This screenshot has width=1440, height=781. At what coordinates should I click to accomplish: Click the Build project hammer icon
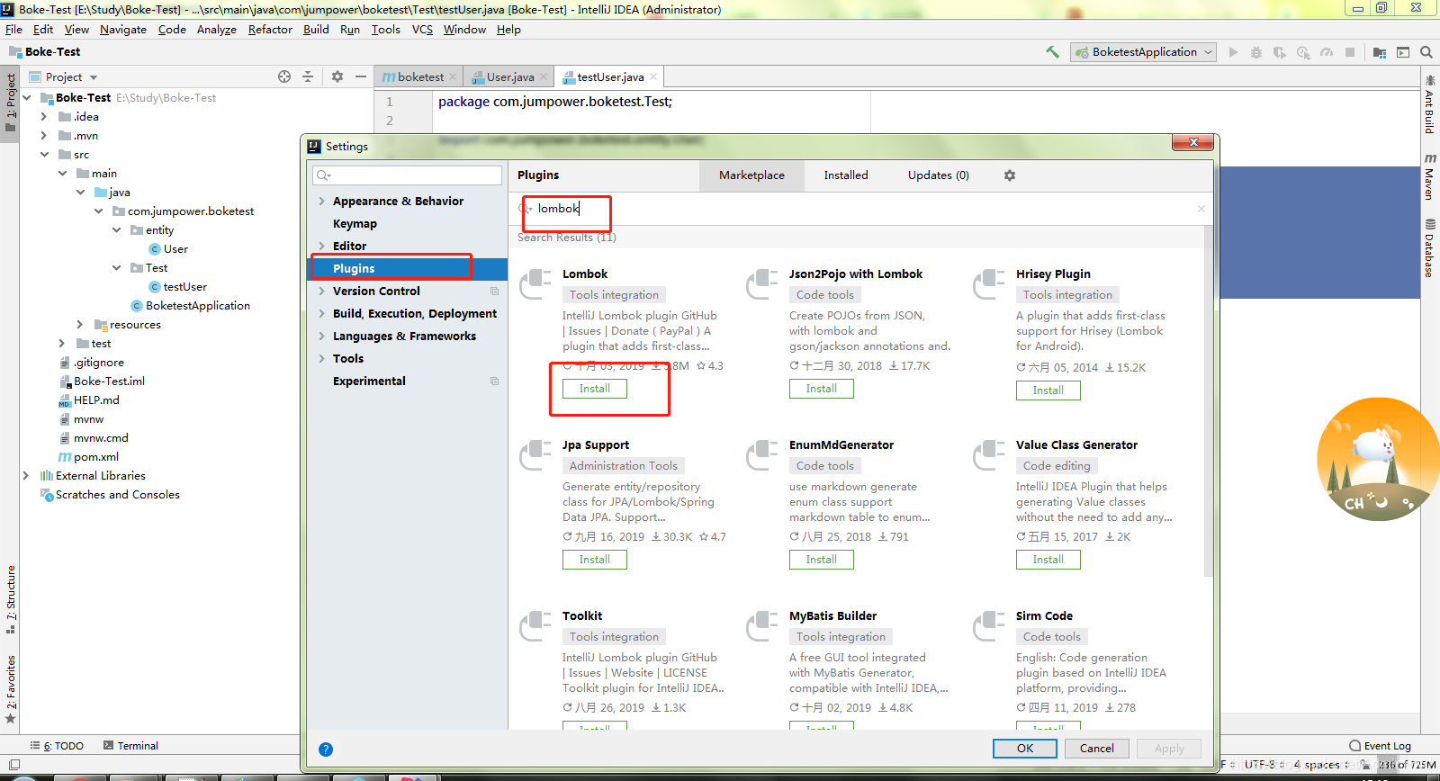tap(1052, 52)
